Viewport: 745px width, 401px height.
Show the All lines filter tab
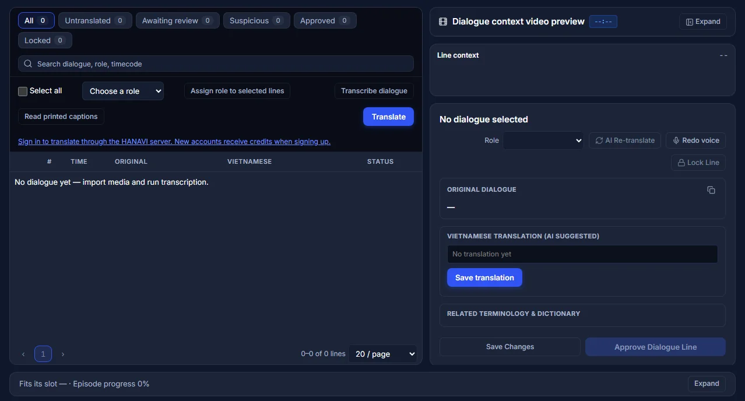36,20
